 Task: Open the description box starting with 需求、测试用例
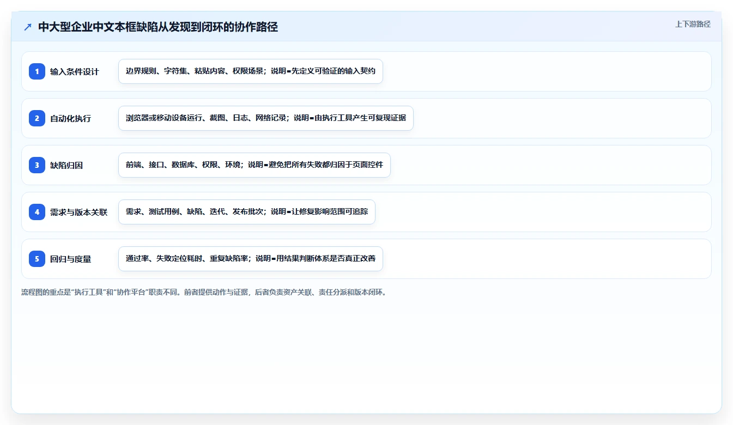(247, 212)
